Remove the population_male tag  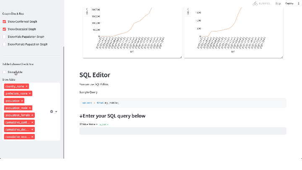click(32, 107)
